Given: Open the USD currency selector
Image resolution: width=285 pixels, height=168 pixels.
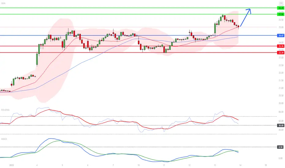Looking at the screenshot, I should click(x=281, y=3).
